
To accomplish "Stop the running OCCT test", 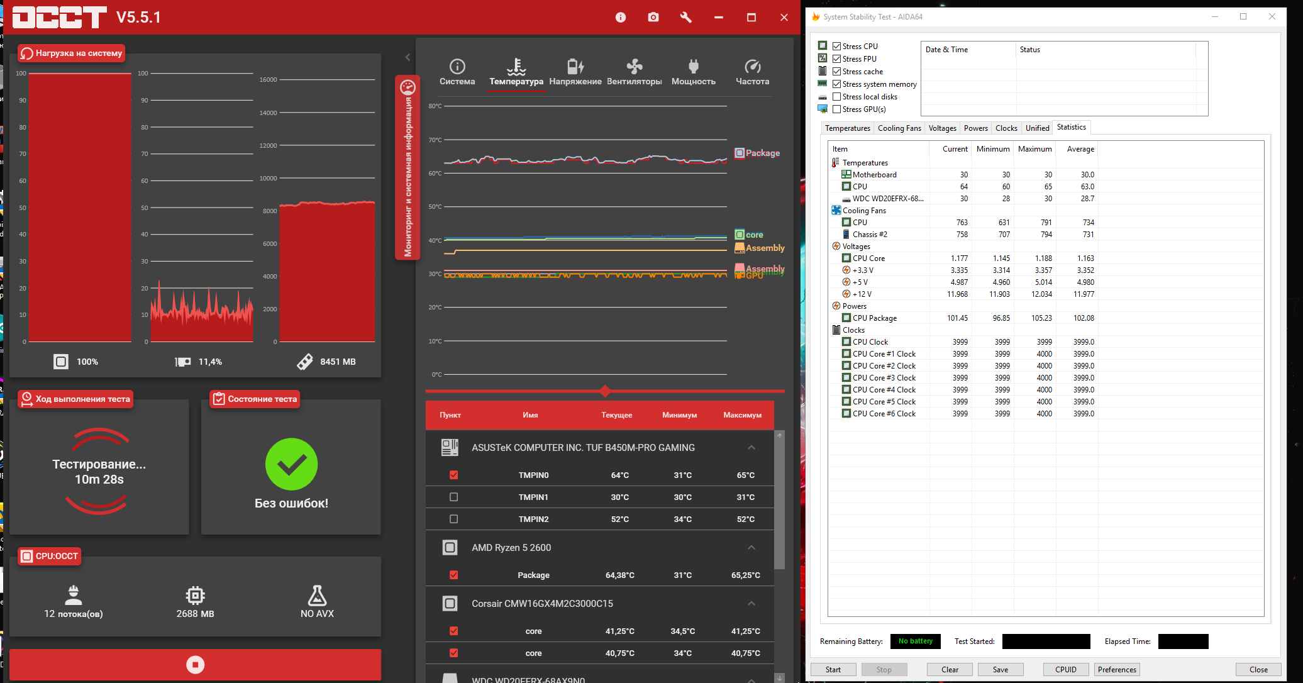I will (195, 665).
